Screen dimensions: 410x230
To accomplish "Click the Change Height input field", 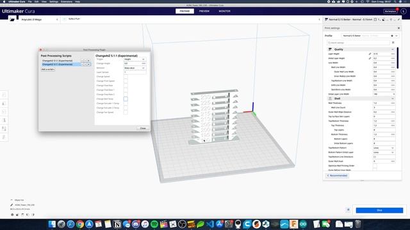I will click(x=135, y=63).
